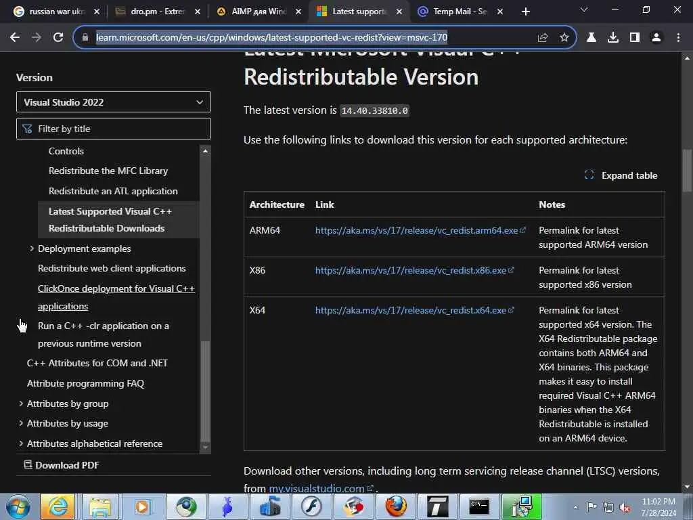Open Run a C++ -clr application article
The image size is (693, 520).
(x=104, y=334)
